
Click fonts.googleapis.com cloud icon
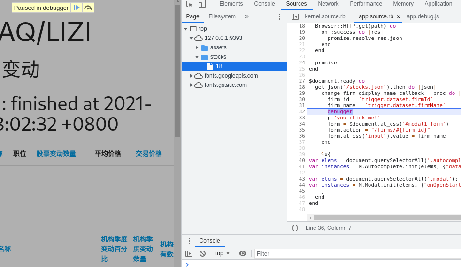point(199,76)
